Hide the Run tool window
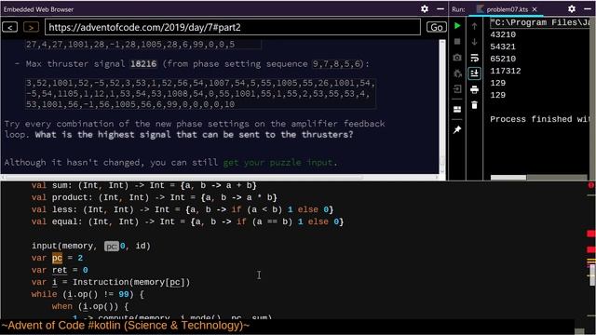The height and width of the screenshot is (335, 596). tap(588, 8)
